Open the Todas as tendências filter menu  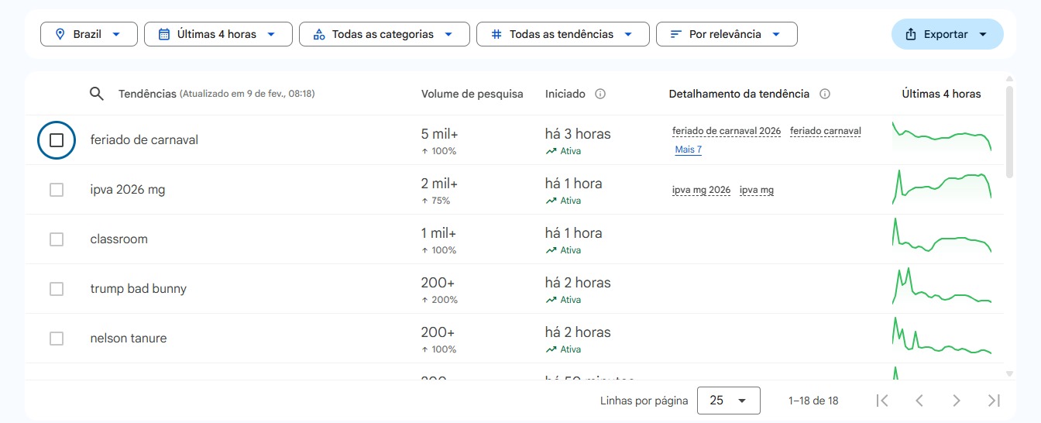click(562, 34)
